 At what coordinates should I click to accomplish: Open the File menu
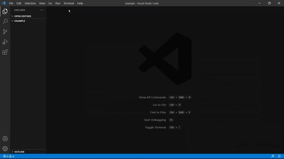coord(11,3)
